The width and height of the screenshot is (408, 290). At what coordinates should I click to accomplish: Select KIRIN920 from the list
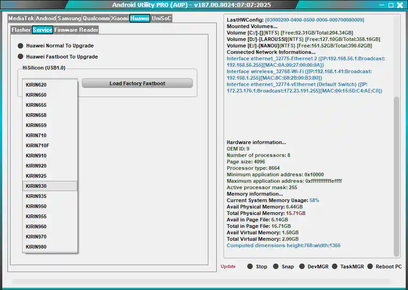click(x=50, y=166)
